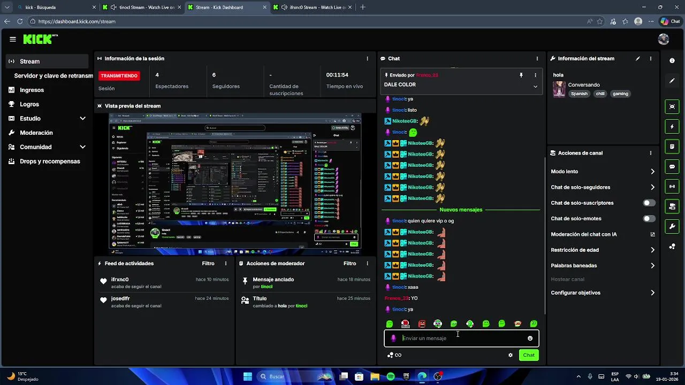Expand the pinned message with the chevron
This screenshot has height=385, width=685.
535,86
